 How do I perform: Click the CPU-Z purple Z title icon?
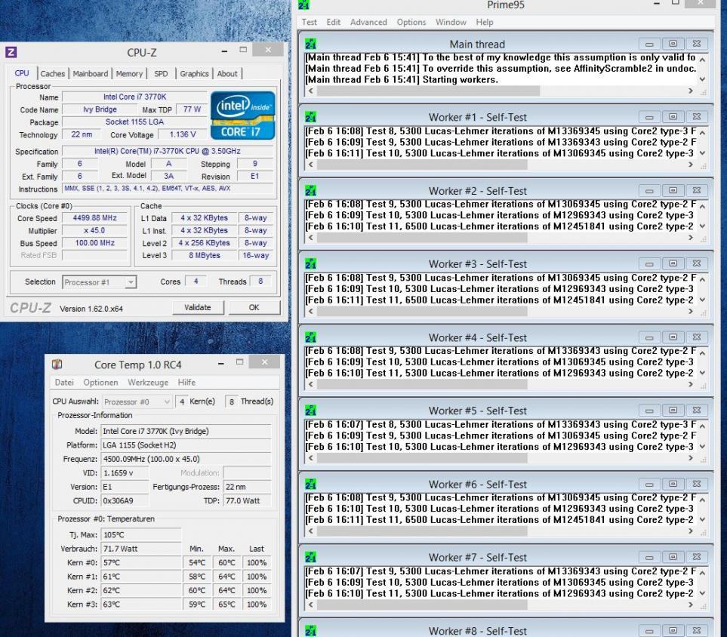tap(11, 52)
